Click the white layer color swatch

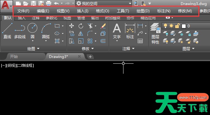coord(183,26)
